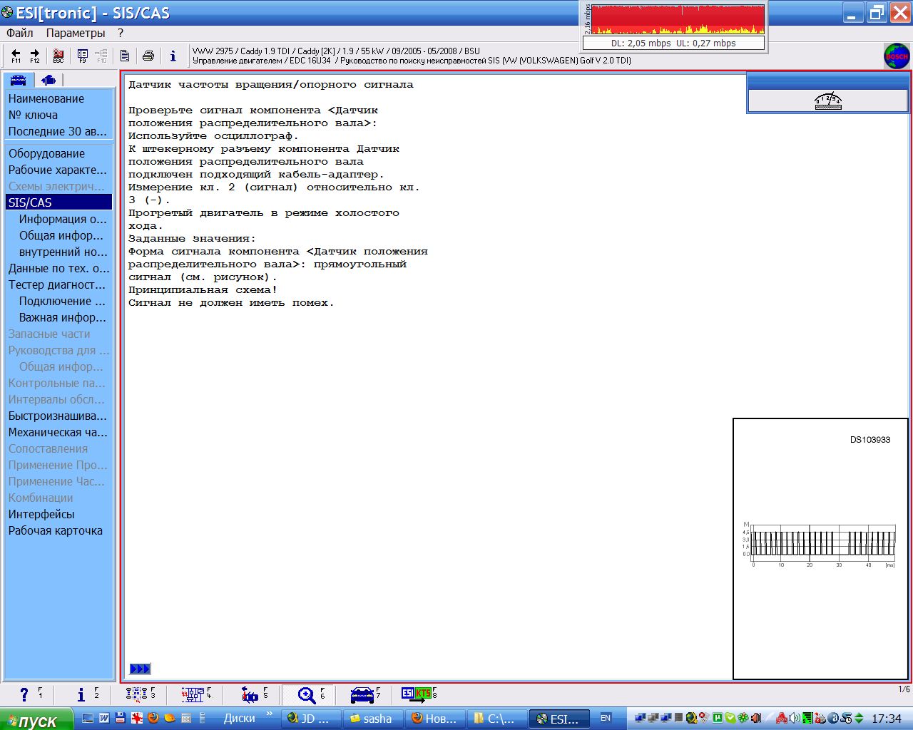913x730 pixels.
Task: Click the Bosch logo icon
Action: pyautogui.click(x=897, y=56)
